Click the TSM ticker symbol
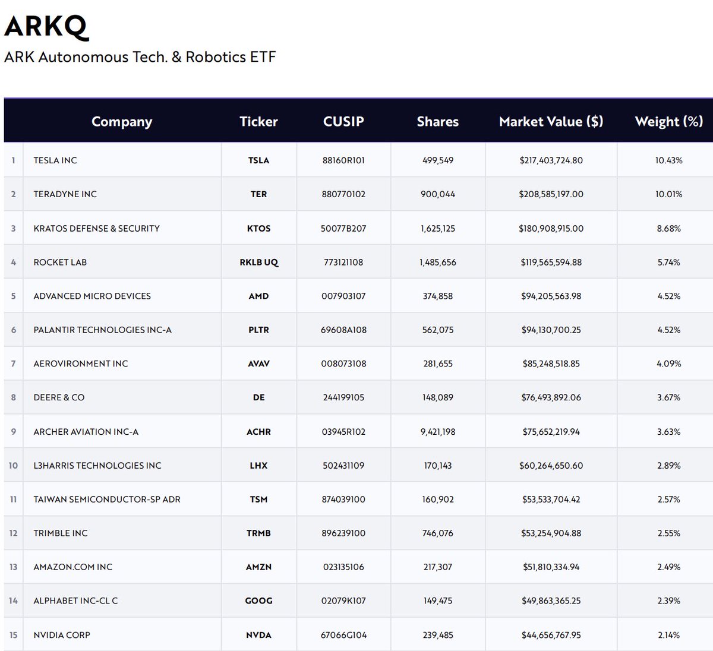Viewport: 713px width, 651px height. 258,500
